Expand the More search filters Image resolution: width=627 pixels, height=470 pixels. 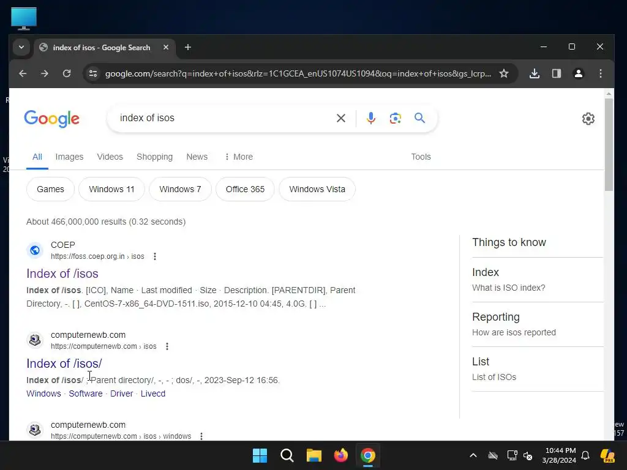pyautogui.click(x=239, y=157)
